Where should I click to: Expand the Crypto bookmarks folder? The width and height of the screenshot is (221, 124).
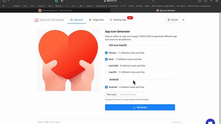pyautogui.click(x=42, y=6)
